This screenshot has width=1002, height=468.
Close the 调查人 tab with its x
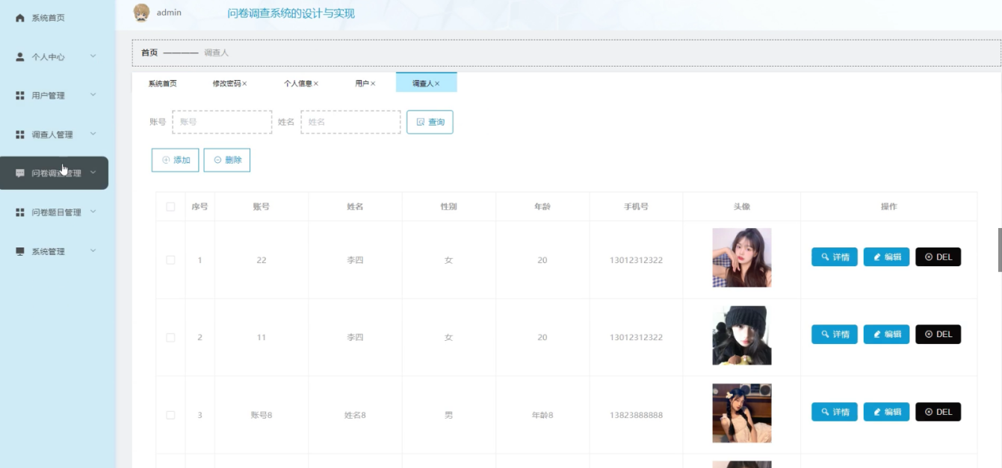(437, 84)
